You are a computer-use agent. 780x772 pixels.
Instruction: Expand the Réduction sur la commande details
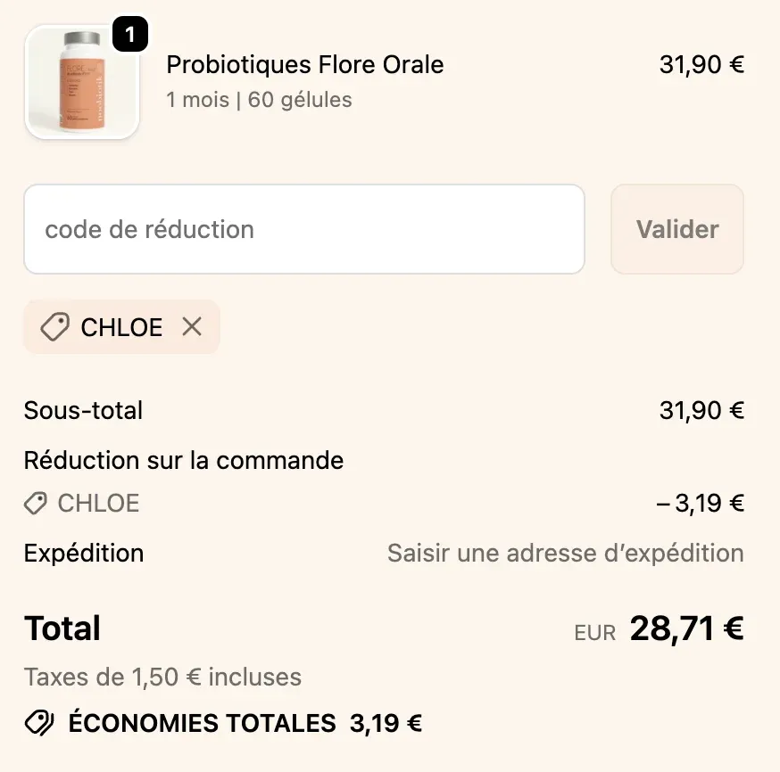(x=183, y=460)
